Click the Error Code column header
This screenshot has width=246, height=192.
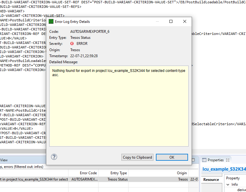pos(89,173)
